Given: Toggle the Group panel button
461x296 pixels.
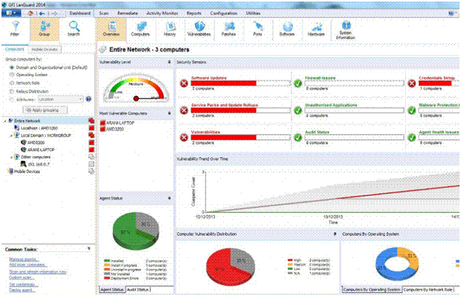Looking at the screenshot, I should click(x=44, y=29).
